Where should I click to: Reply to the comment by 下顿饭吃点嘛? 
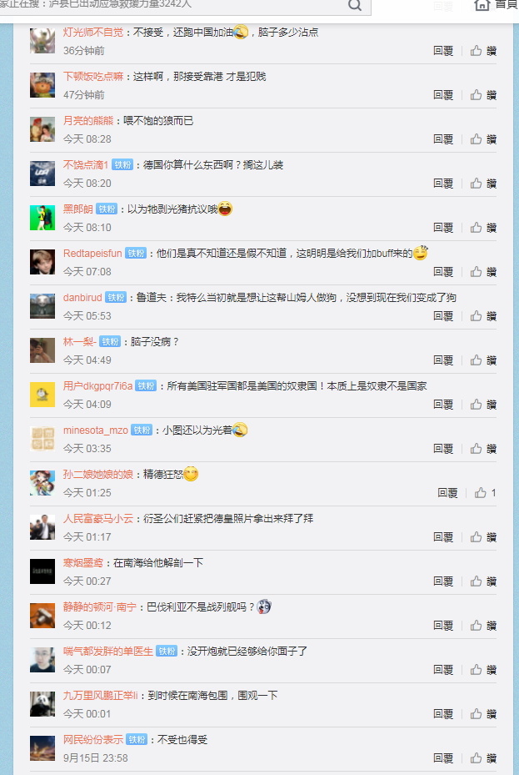point(443,95)
